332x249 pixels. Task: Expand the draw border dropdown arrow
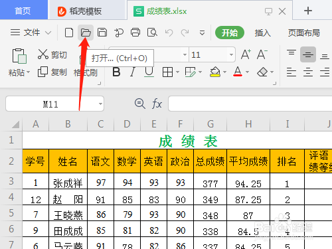[201, 72]
